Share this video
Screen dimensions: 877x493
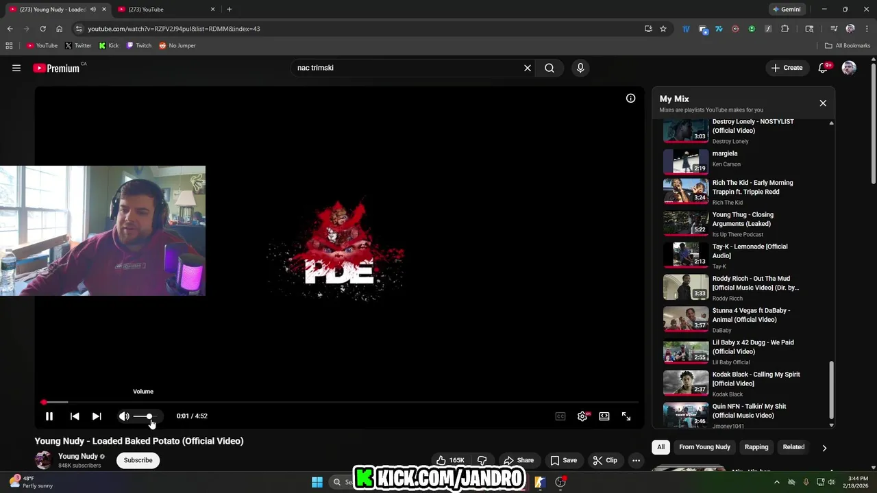point(518,460)
